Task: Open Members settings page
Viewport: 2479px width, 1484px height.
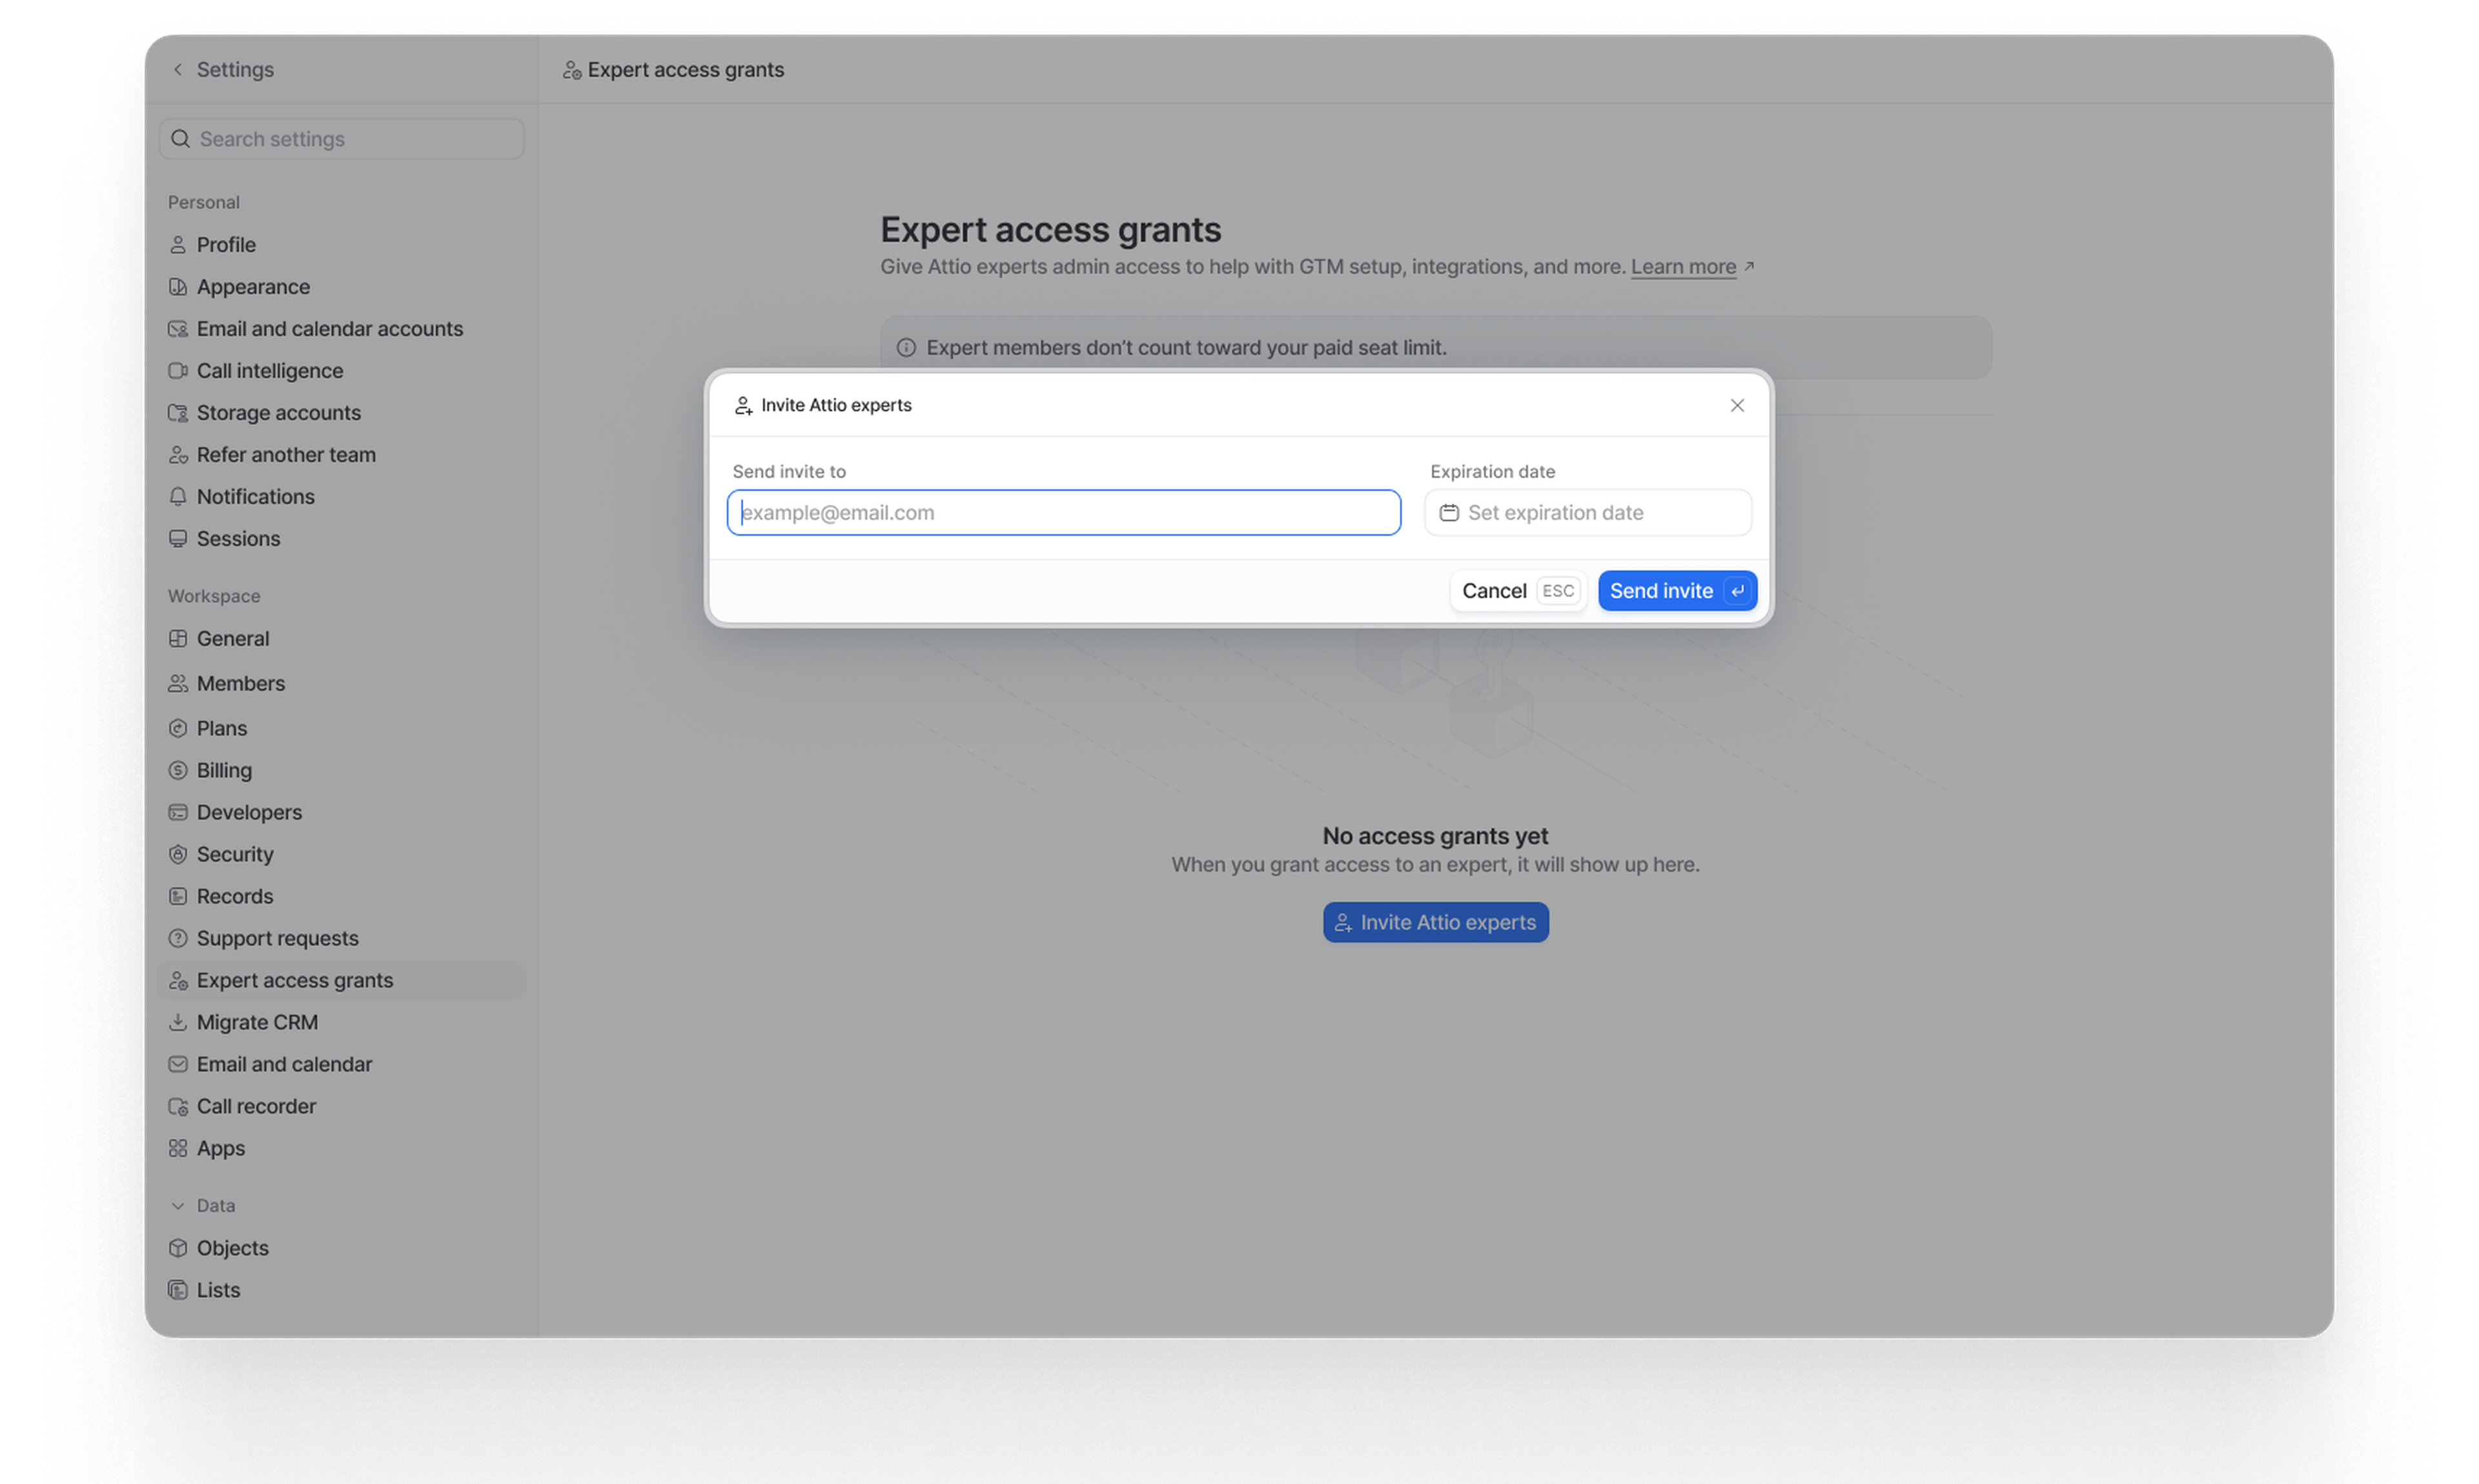Action: [x=240, y=684]
